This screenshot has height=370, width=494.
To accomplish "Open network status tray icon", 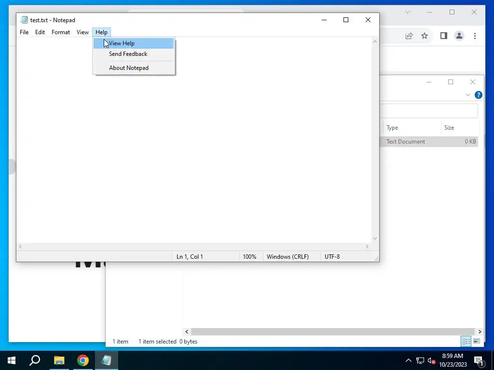I will (x=420, y=360).
